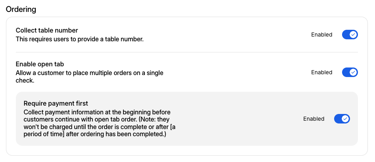This screenshot has width=375, height=162.
Task: Click checkmark knob on Require payment first switch
Action: [x=345, y=119]
